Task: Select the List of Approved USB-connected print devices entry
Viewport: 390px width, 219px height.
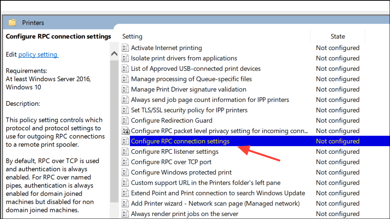Action: 195,68
